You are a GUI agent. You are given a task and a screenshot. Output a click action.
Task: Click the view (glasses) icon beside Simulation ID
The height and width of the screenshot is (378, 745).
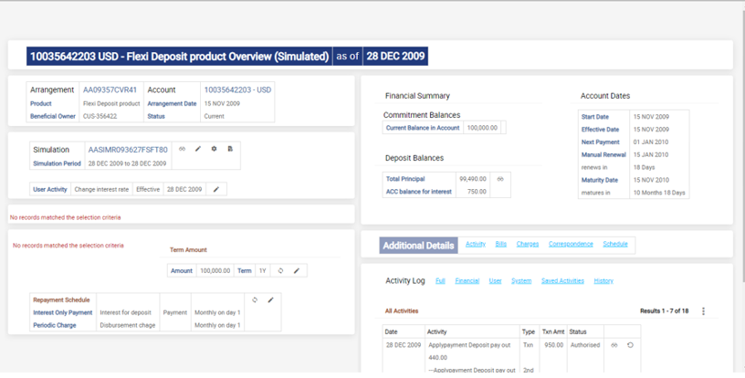182,149
